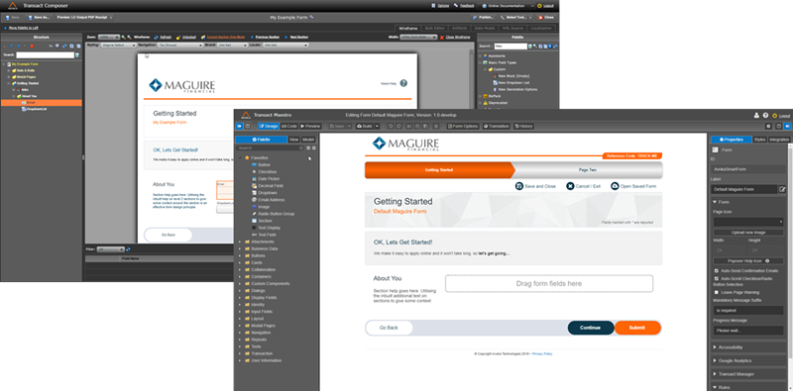Click Upload new image button

[x=748, y=233]
